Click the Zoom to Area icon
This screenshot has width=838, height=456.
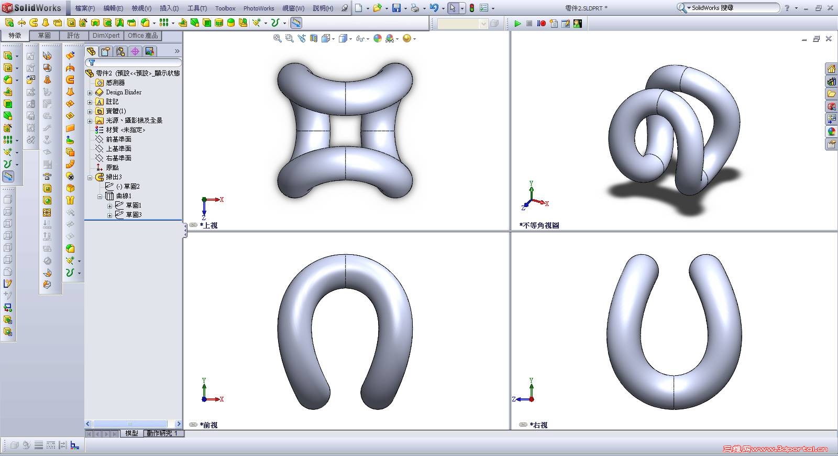290,39
